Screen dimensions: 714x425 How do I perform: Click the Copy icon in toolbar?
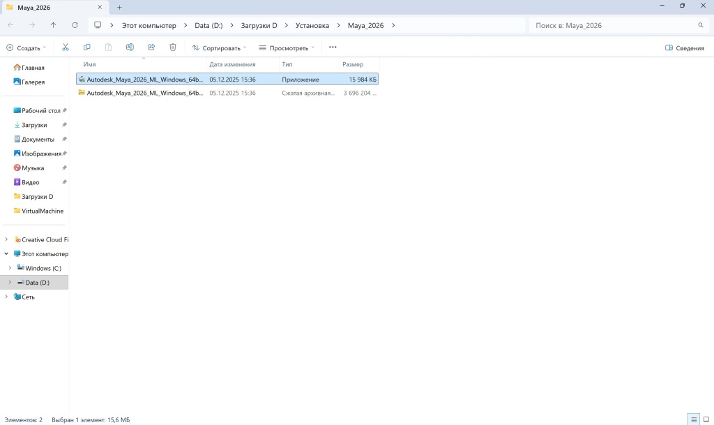click(x=87, y=47)
